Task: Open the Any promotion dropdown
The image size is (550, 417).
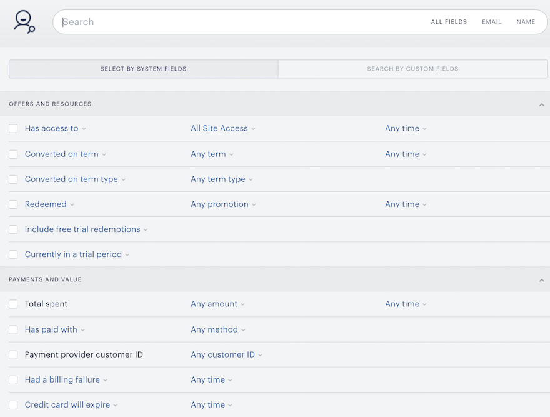Action: [224, 204]
